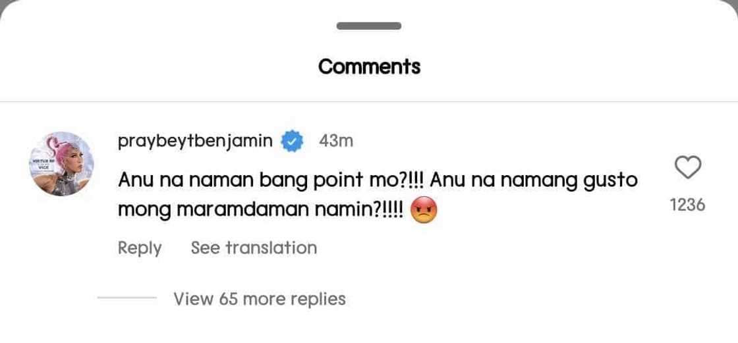Click the divider below the Comments header
The height and width of the screenshot is (343, 738).
[369, 102]
